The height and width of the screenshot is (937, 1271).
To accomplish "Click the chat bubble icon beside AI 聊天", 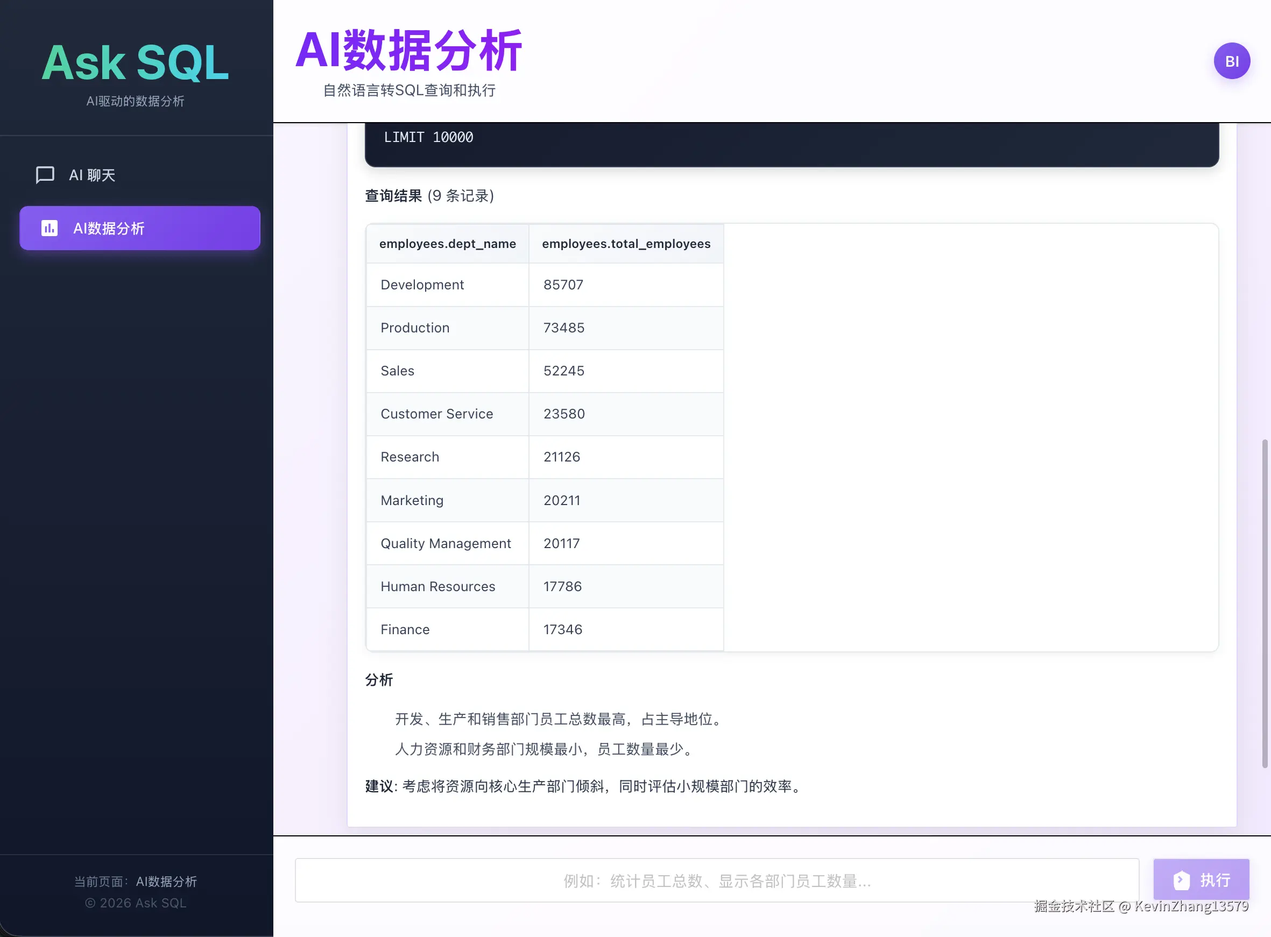I will (44, 175).
